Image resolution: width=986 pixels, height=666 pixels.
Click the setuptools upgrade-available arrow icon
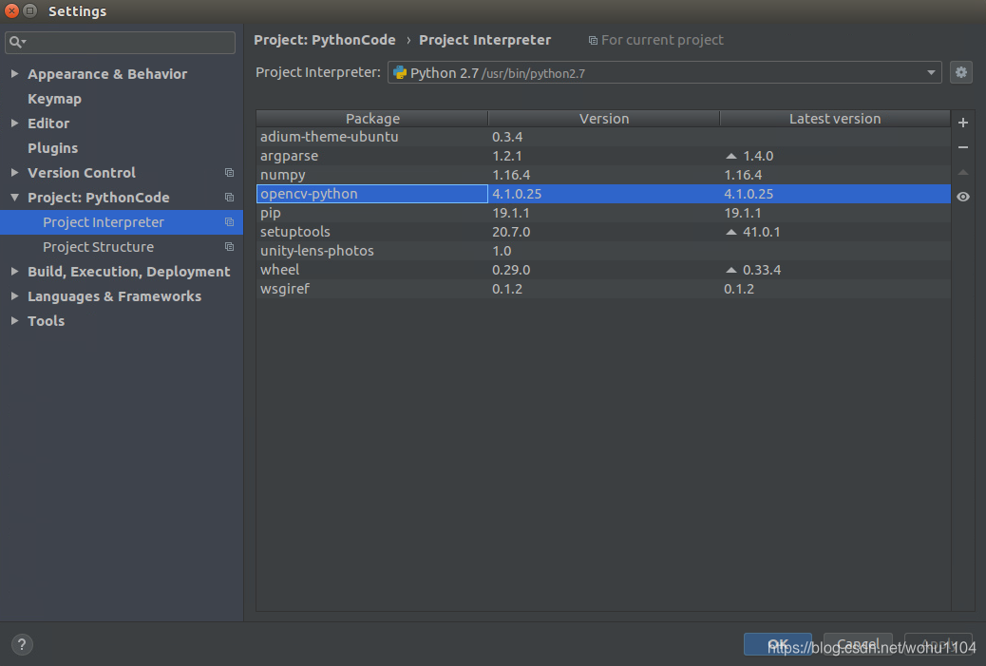730,232
